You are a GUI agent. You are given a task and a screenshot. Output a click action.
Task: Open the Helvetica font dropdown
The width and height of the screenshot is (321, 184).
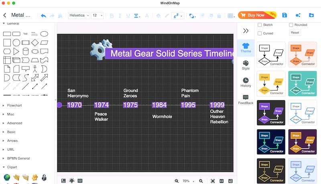click(x=79, y=15)
